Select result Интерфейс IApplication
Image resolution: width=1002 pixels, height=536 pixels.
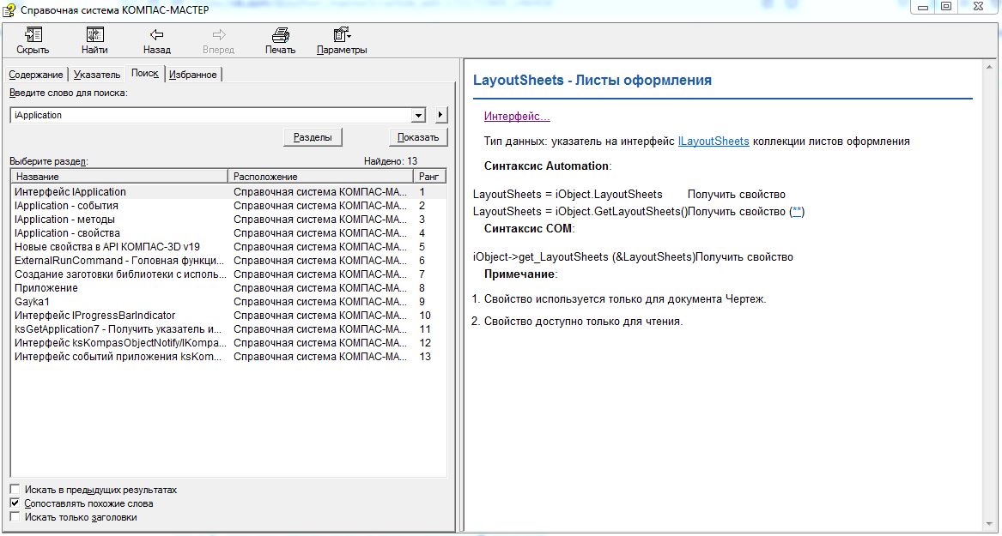pyautogui.click(x=228, y=192)
